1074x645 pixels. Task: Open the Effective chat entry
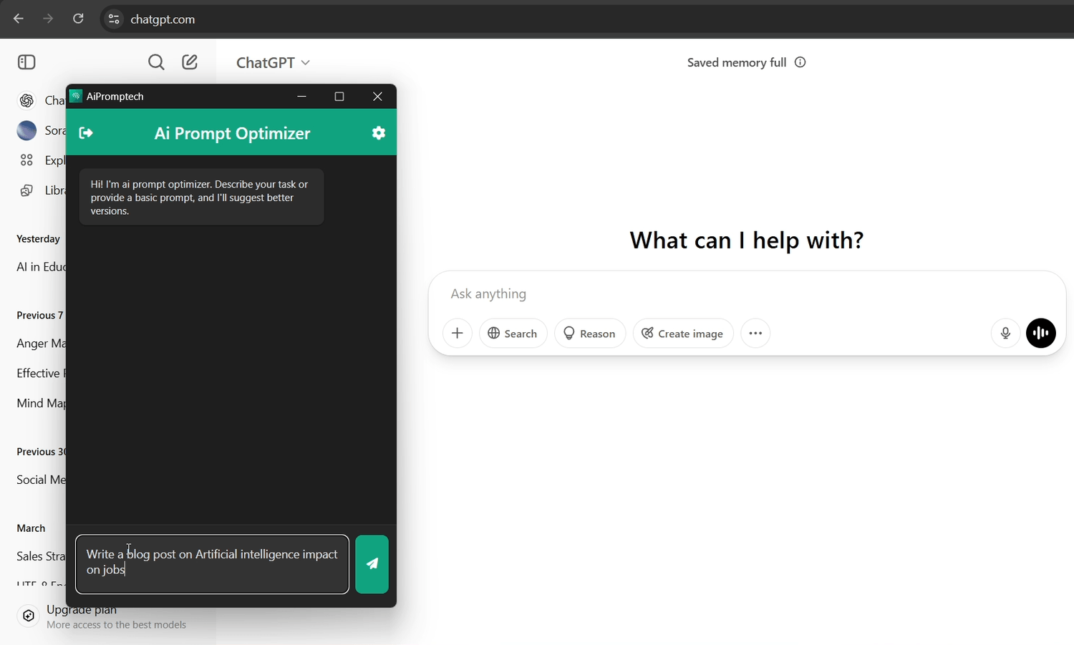[41, 374]
